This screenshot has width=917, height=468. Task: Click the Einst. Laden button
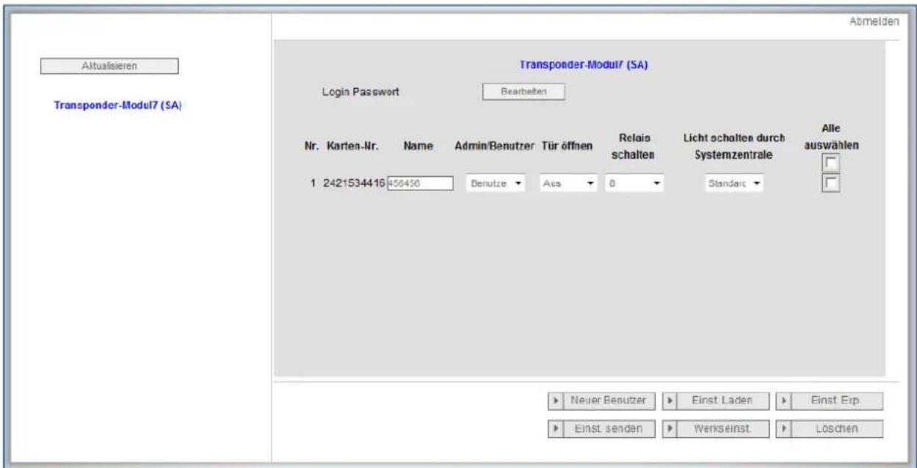coord(722,400)
